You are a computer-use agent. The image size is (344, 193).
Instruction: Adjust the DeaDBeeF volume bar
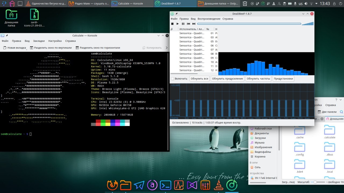(x=307, y=24)
